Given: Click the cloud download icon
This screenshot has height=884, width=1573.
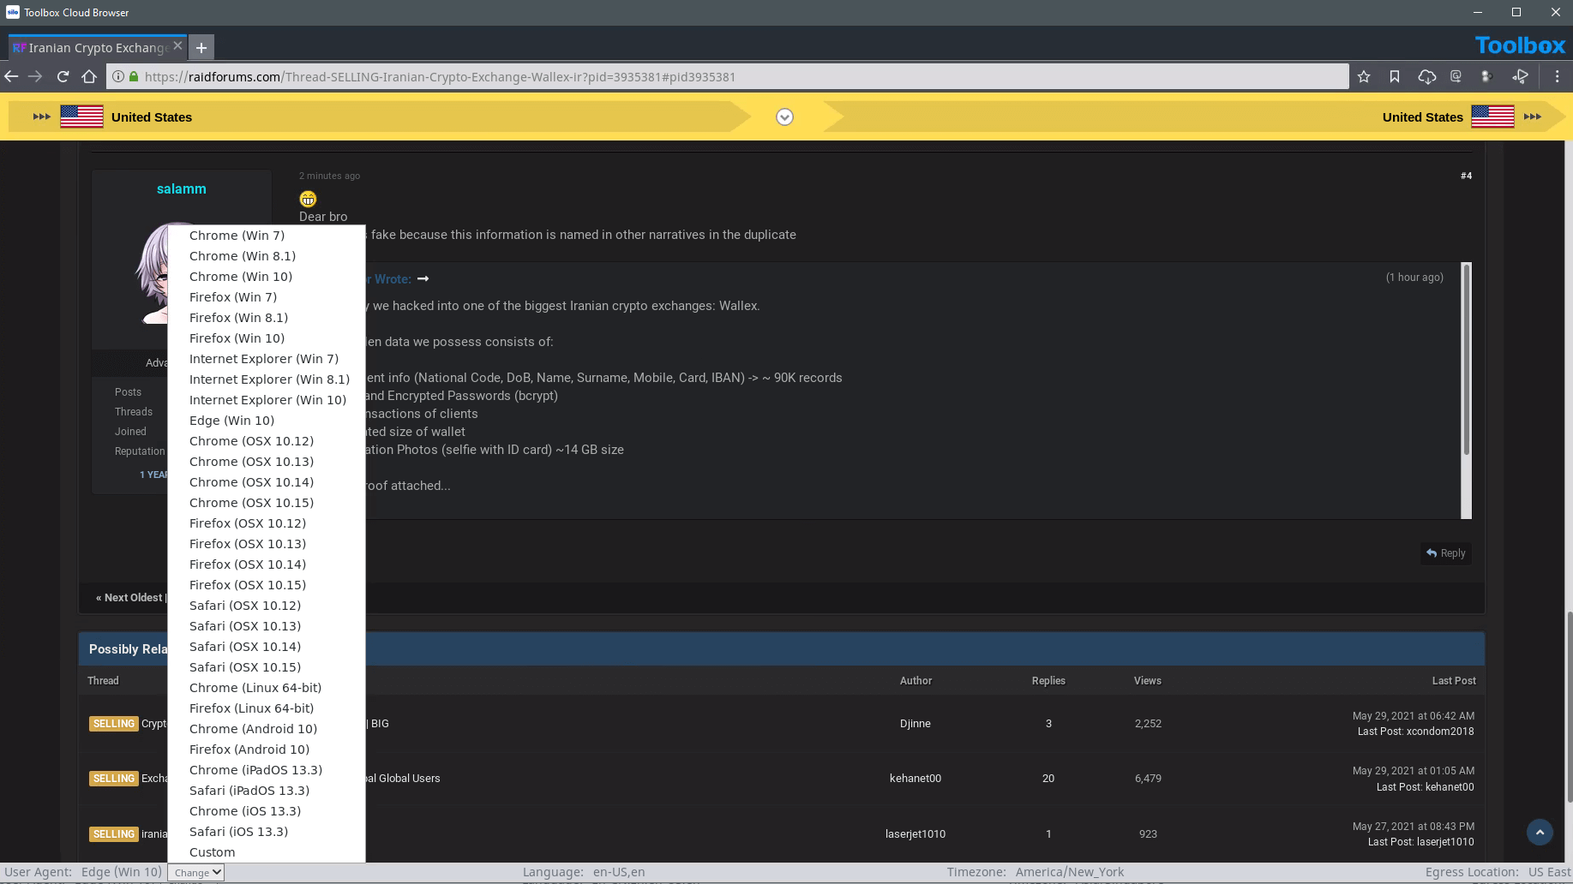Looking at the screenshot, I should point(1426,76).
